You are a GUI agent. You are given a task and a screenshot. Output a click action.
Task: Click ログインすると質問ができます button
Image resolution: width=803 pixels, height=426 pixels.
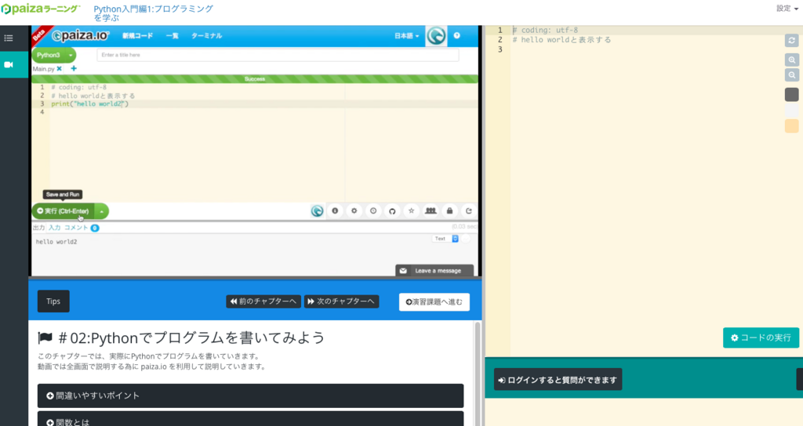[558, 380]
